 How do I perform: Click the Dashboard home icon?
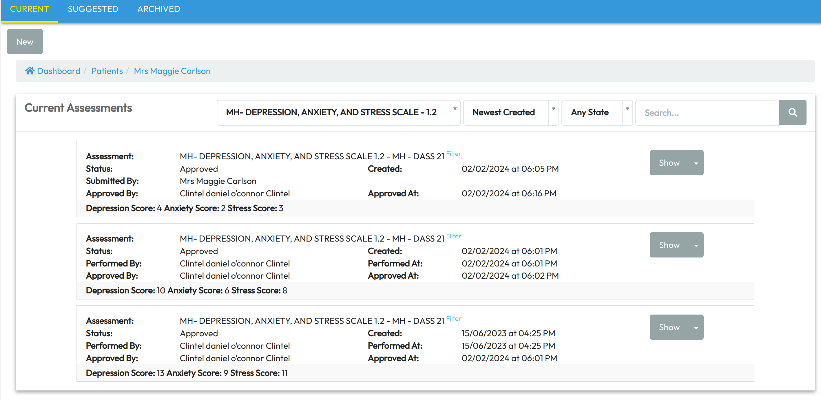point(30,71)
